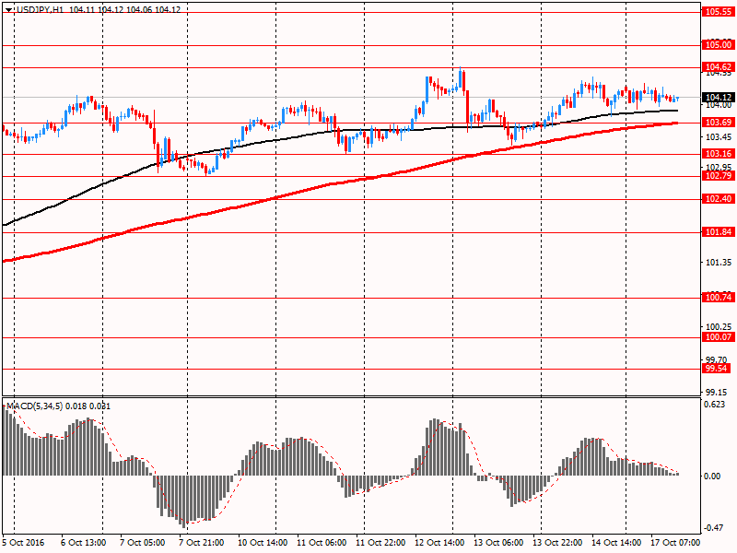Select the 103.45 price axis value
This screenshot has height=553, width=737.
coord(719,136)
